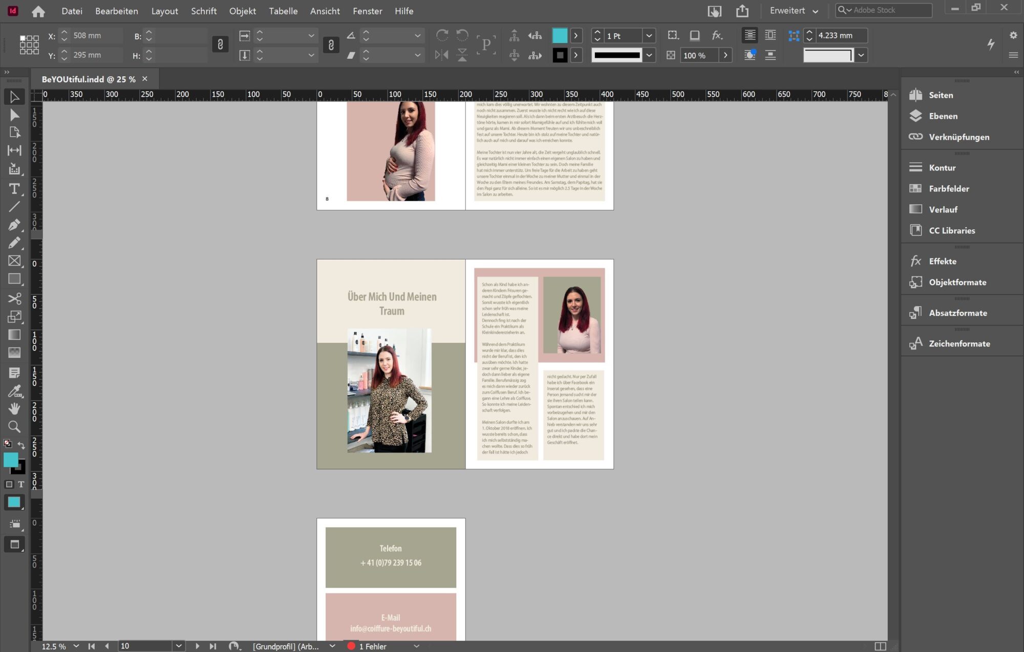This screenshot has height=652, width=1024.
Task: Click the 1 Fehler preflight indicator
Action: (x=372, y=646)
